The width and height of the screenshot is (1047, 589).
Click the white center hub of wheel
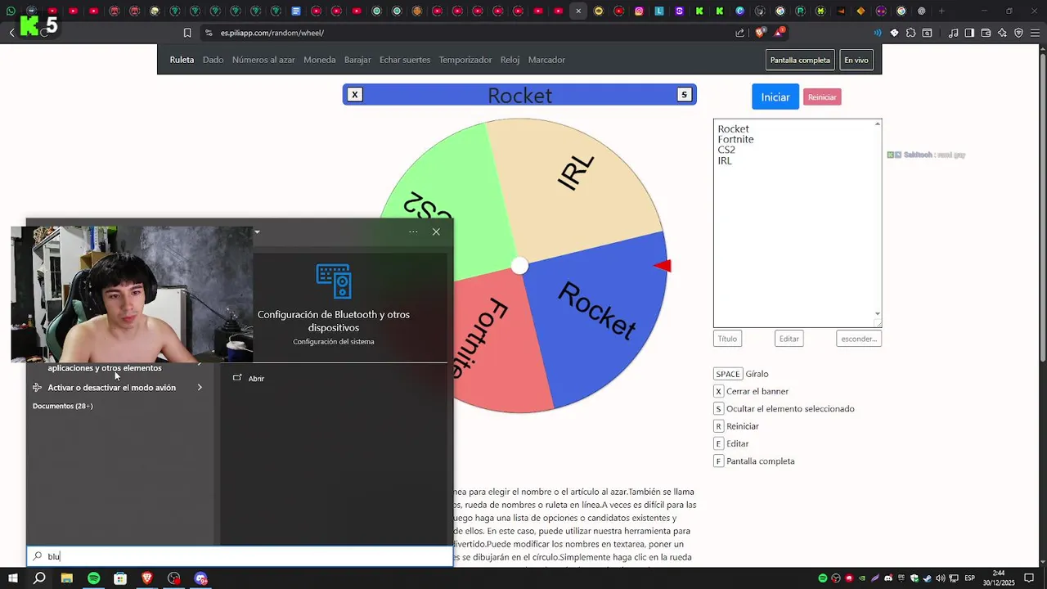coord(519,266)
